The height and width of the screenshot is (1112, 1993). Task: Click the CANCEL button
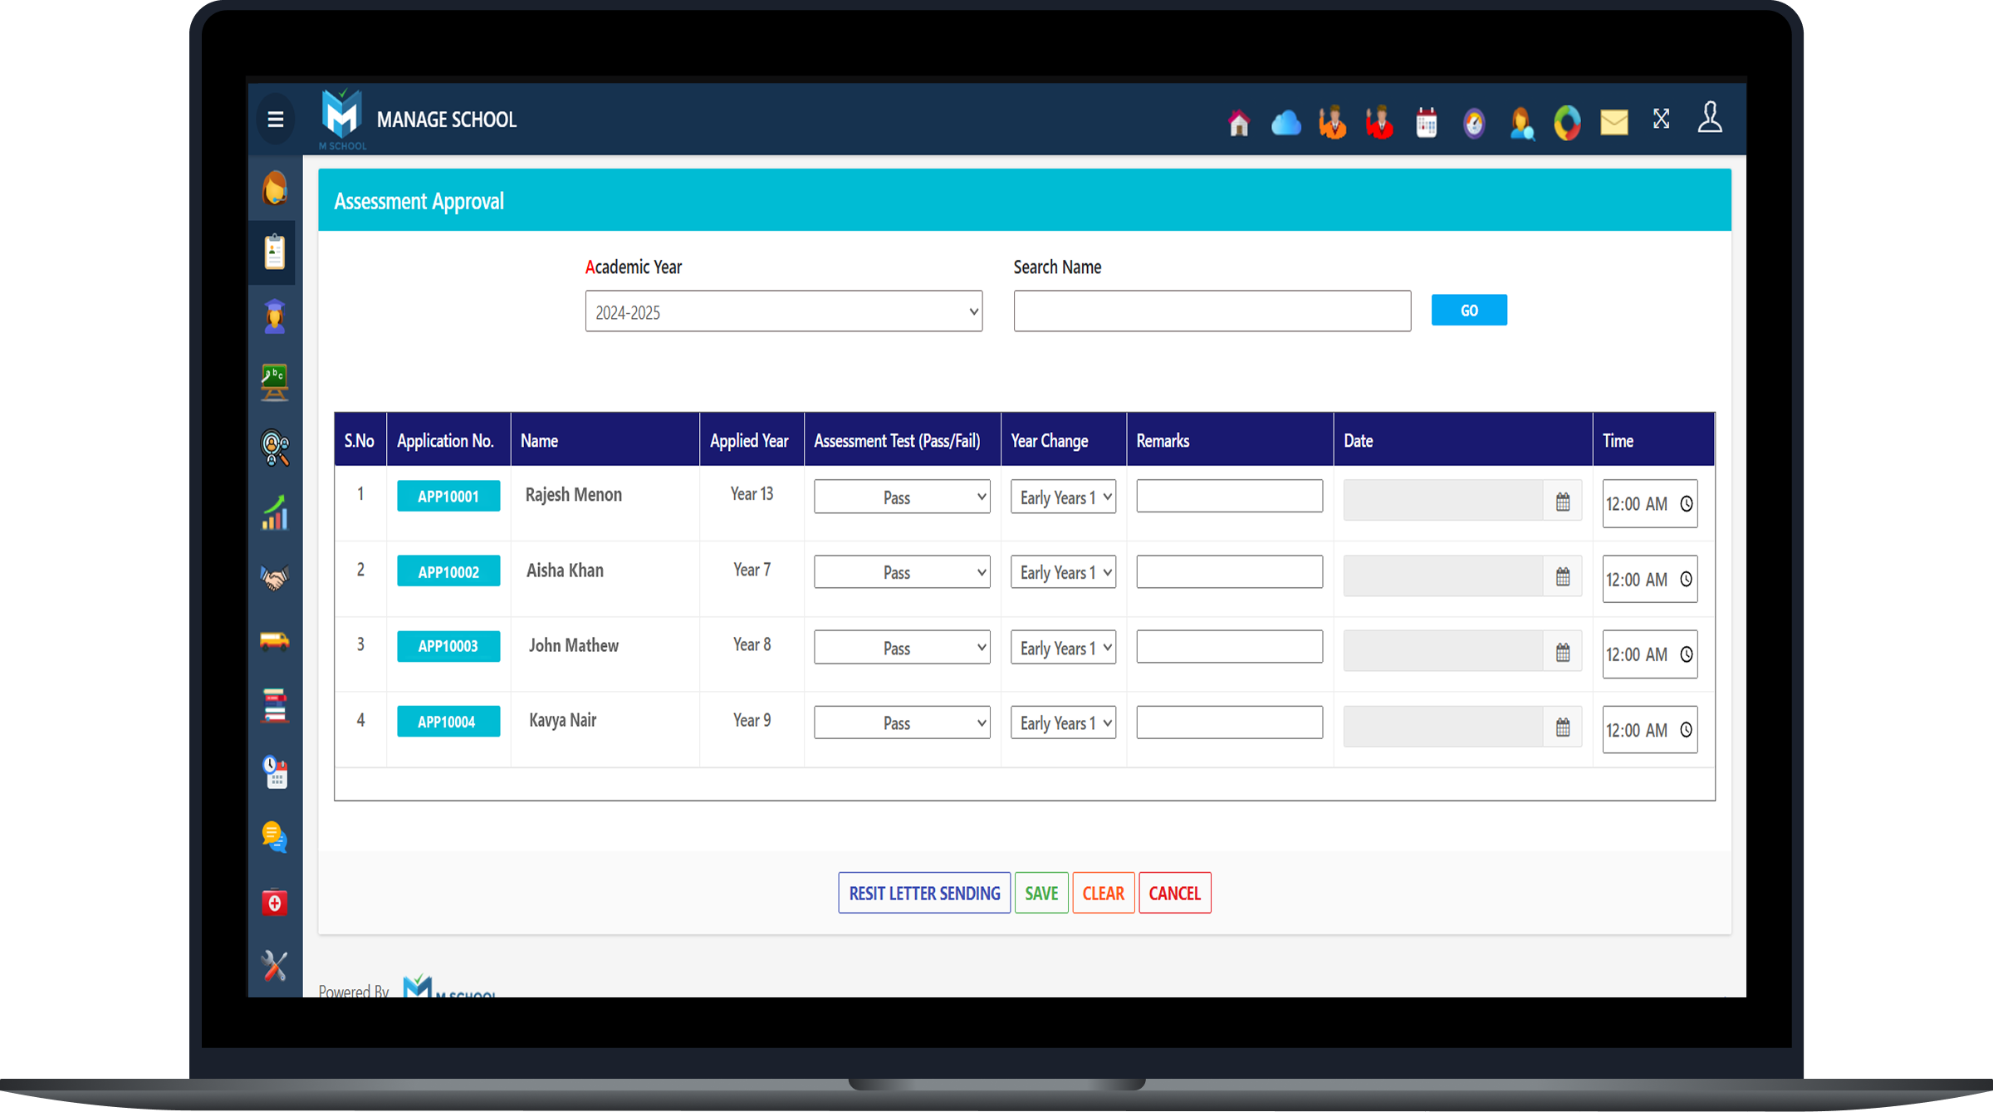coord(1175,893)
